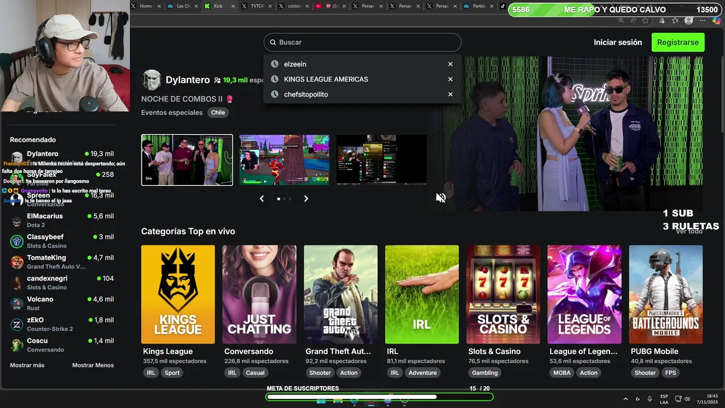
Task: Click chefsitopollito in the search suggestions
Action: coord(306,95)
